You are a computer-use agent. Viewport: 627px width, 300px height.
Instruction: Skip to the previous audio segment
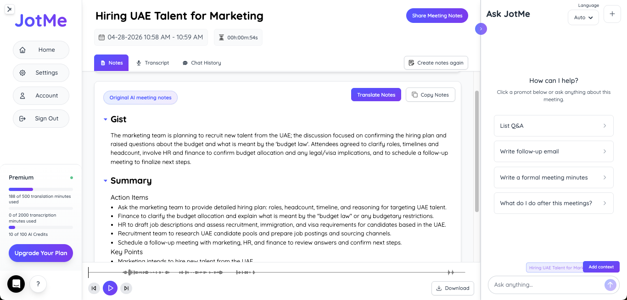click(94, 288)
